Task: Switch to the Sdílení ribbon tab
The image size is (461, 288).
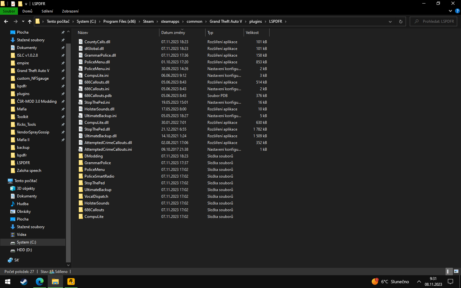Action: coord(47,11)
